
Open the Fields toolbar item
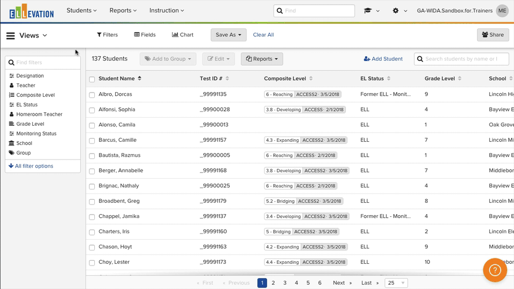click(x=145, y=35)
